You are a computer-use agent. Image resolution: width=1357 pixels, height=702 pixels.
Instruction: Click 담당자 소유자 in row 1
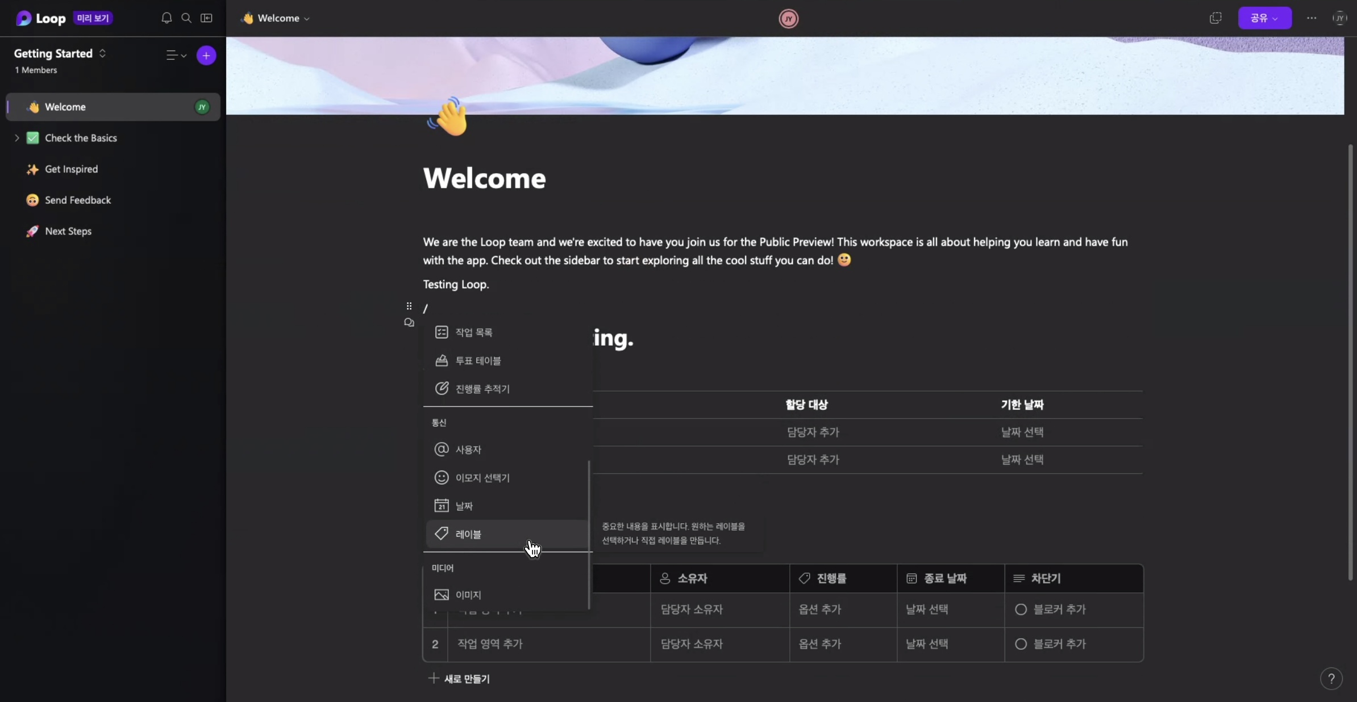tap(692, 609)
